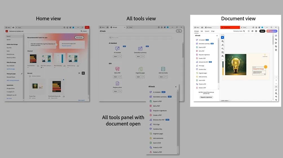Screen dimensions: 283x158
Task: Click the upload to cloud icon in Document view
Action: (x=252, y=31)
